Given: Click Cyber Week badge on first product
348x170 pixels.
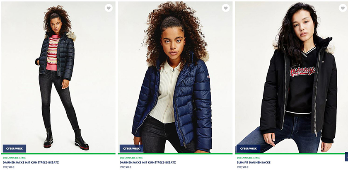Looking at the screenshot, I should tap(15, 148).
